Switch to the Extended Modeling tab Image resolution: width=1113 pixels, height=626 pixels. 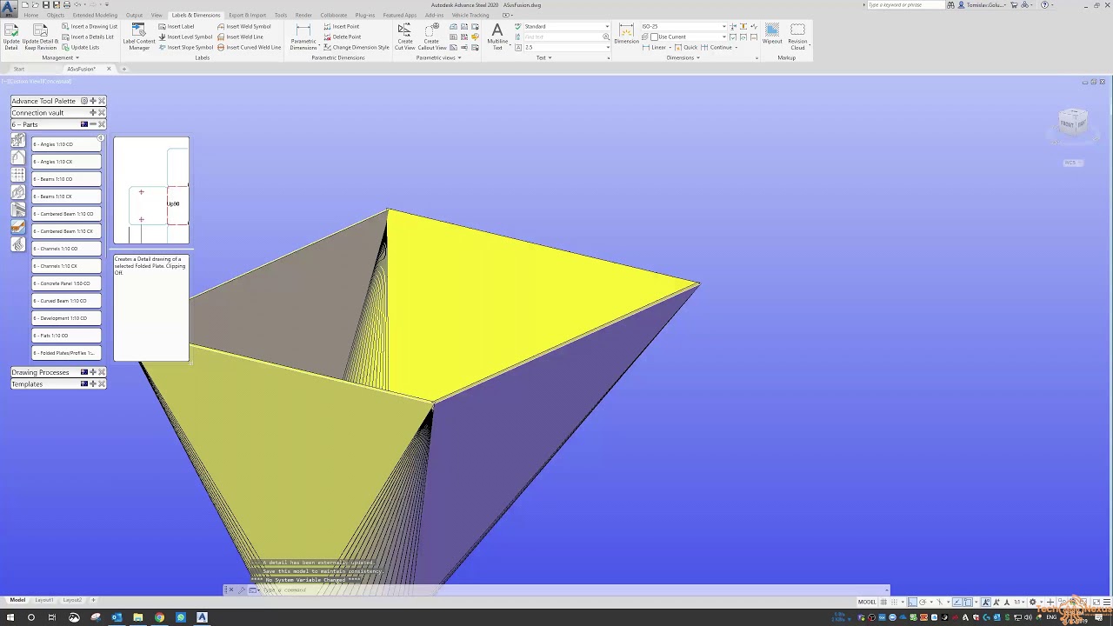(x=95, y=15)
